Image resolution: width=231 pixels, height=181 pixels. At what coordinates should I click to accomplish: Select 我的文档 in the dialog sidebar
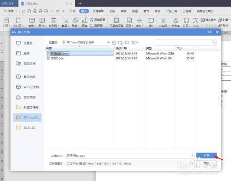[27, 64]
